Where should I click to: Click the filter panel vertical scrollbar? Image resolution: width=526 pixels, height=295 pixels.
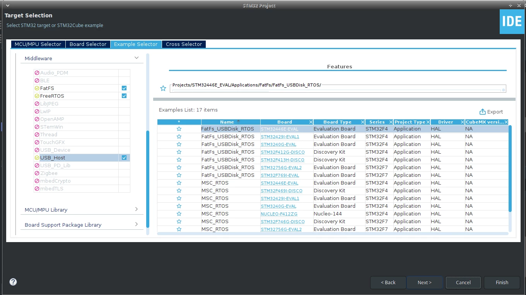coord(147,180)
